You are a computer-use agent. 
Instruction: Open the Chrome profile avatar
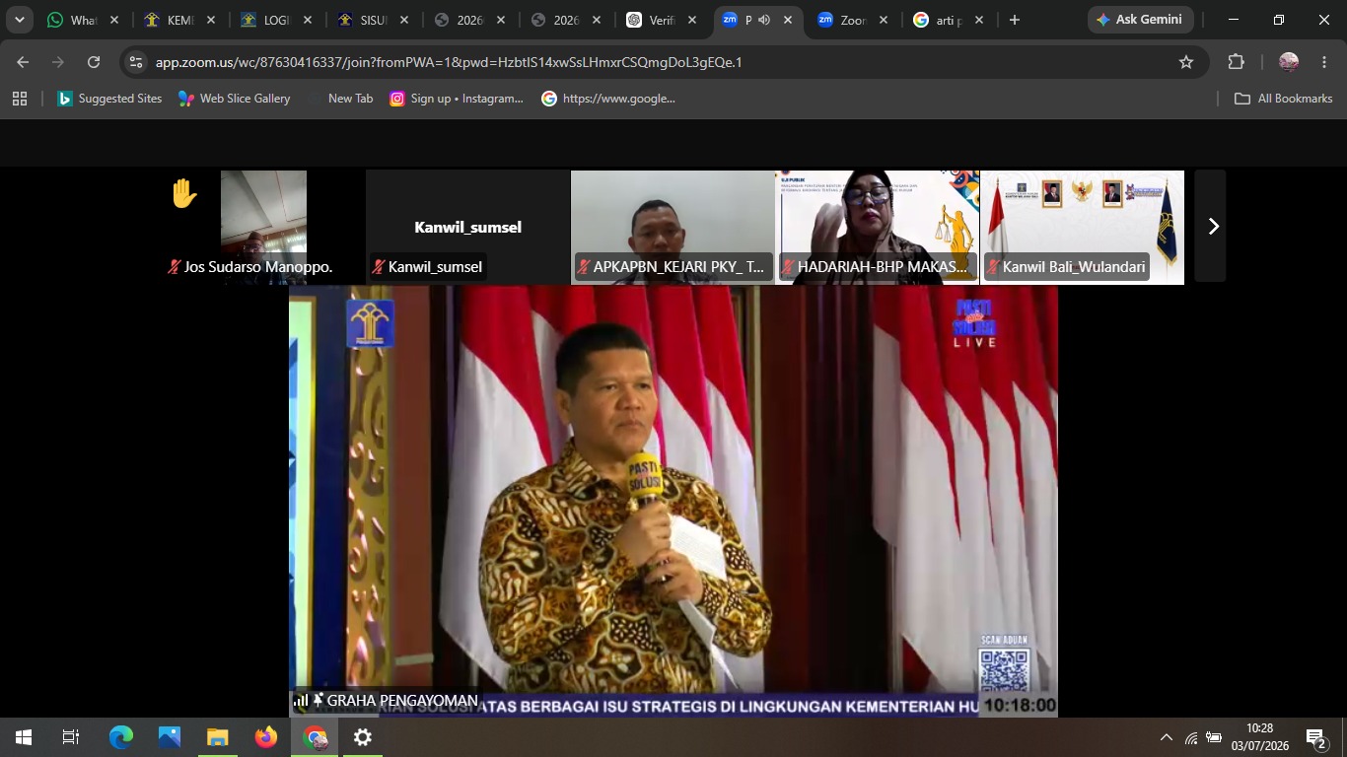pyautogui.click(x=1289, y=62)
